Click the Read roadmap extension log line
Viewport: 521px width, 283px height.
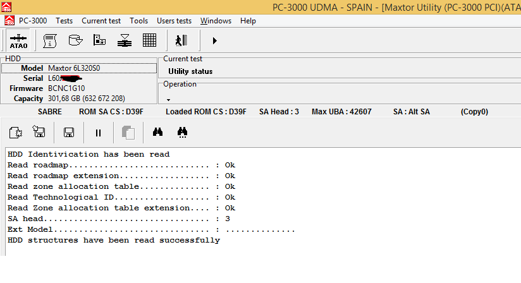(121, 176)
